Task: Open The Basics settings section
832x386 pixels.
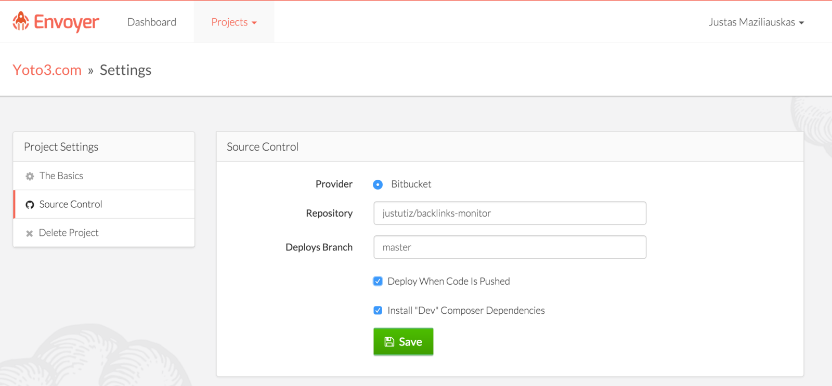Action: (x=104, y=176)
